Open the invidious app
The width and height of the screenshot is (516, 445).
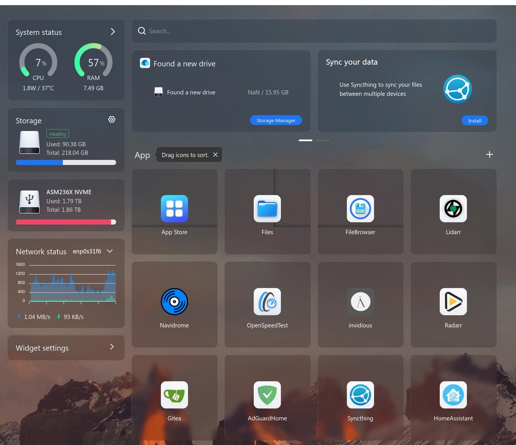coord(360,302)
